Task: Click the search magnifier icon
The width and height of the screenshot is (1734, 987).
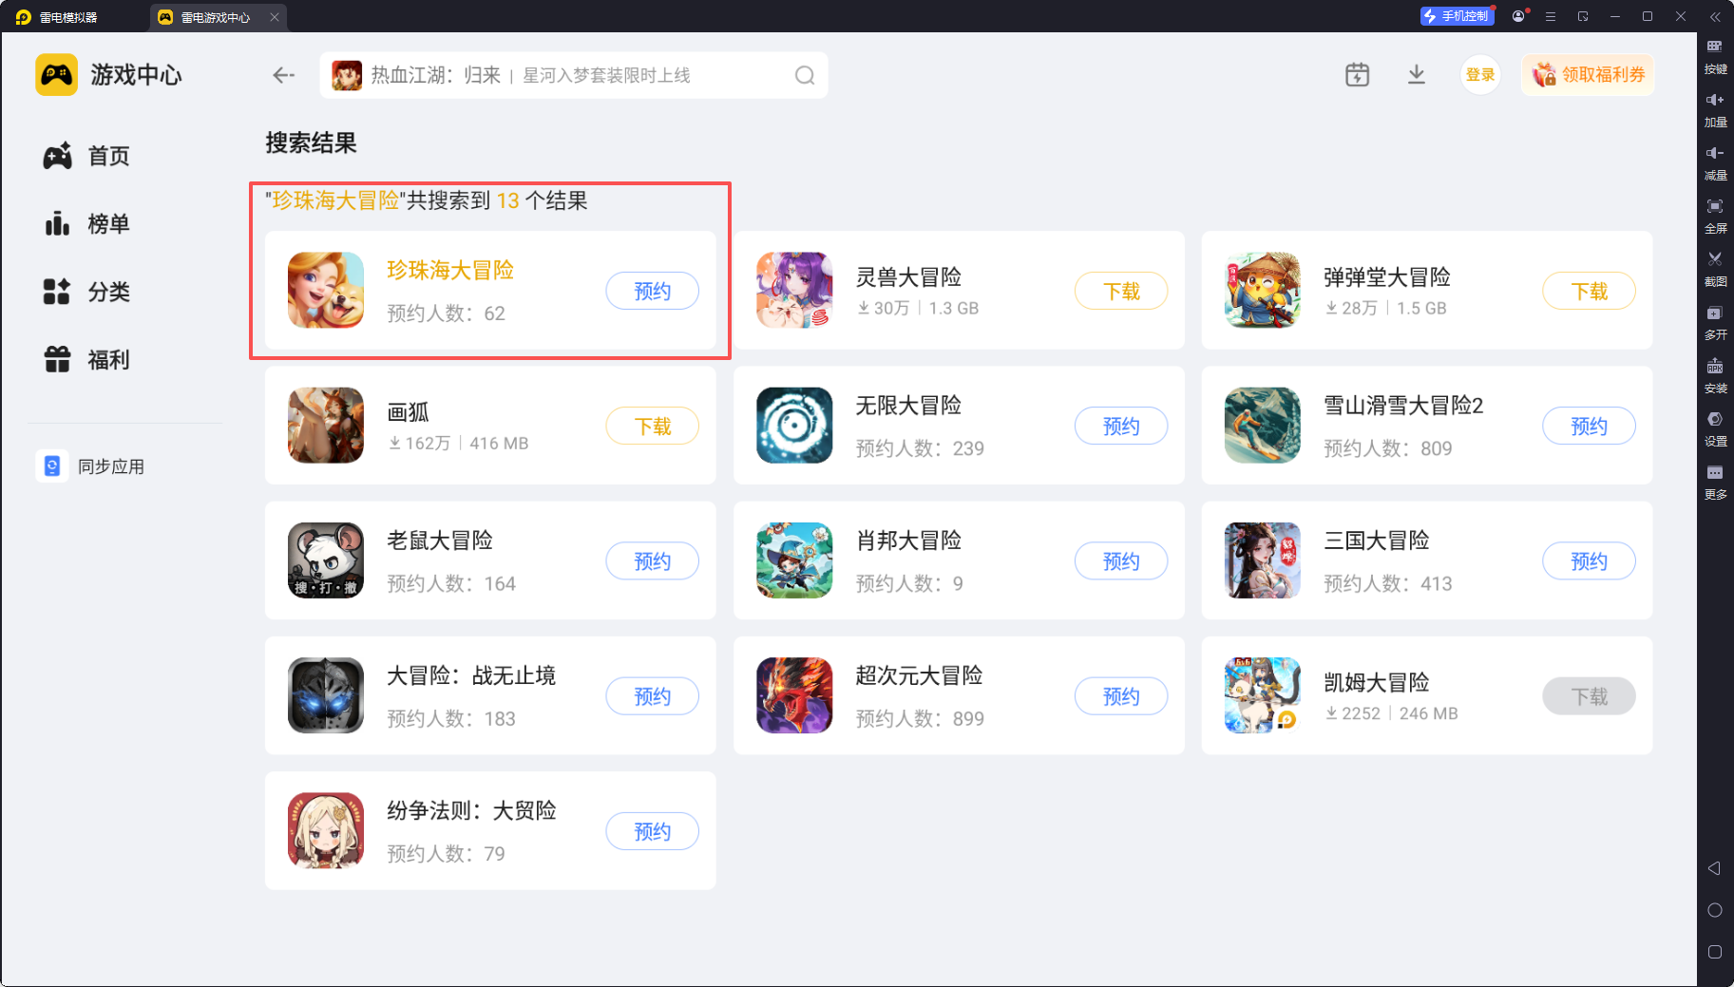Action: 805,75
